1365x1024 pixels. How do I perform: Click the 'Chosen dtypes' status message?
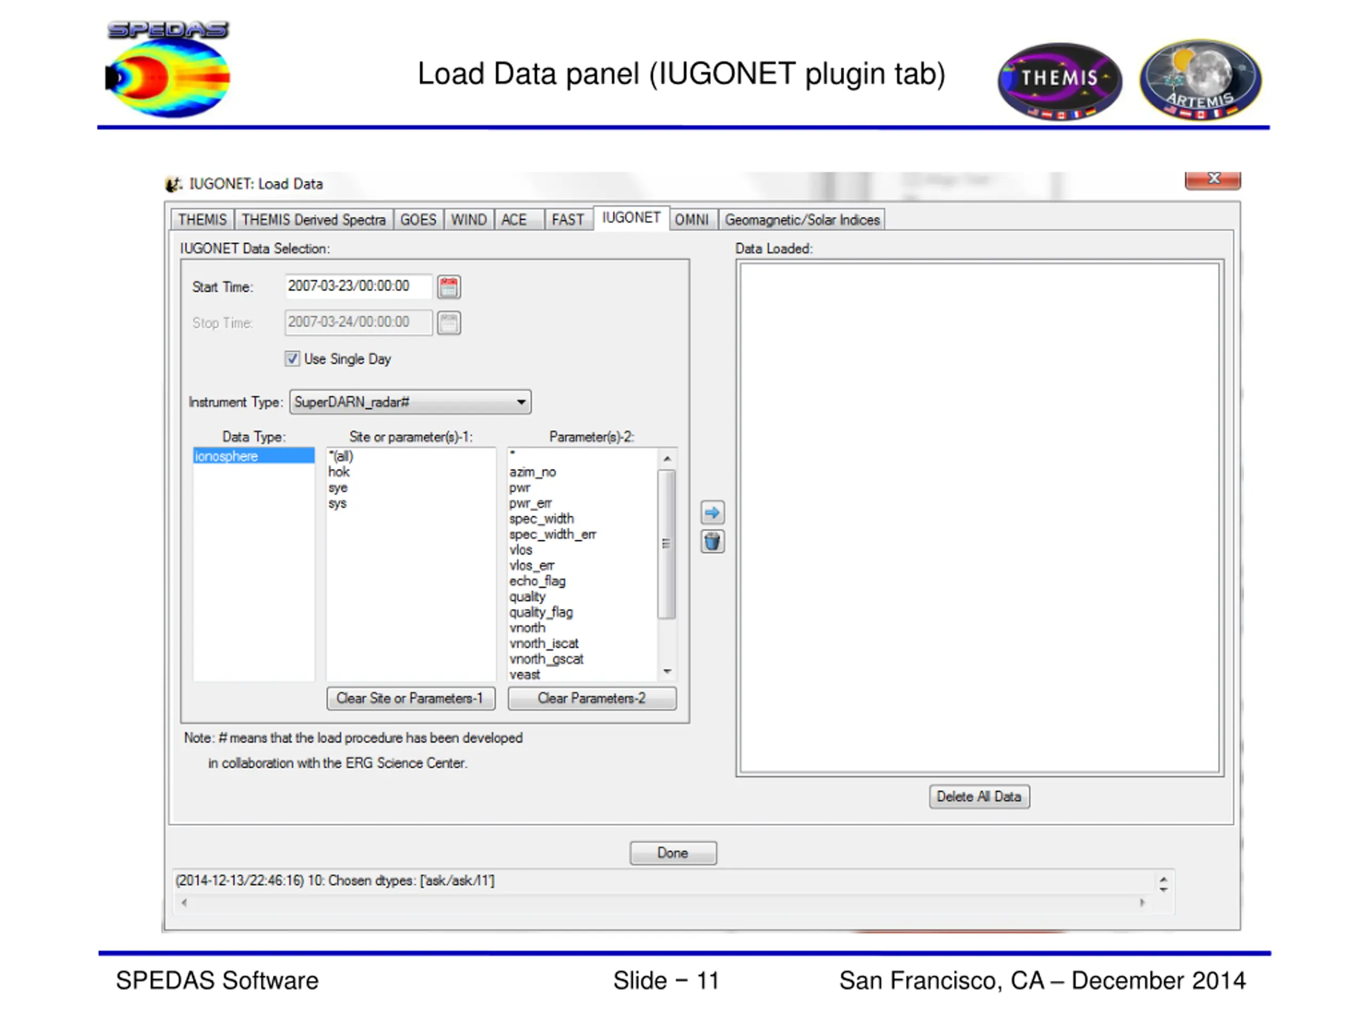pos(335,881)
